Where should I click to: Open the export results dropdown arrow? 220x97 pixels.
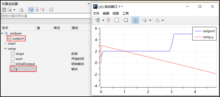point(14,10)
